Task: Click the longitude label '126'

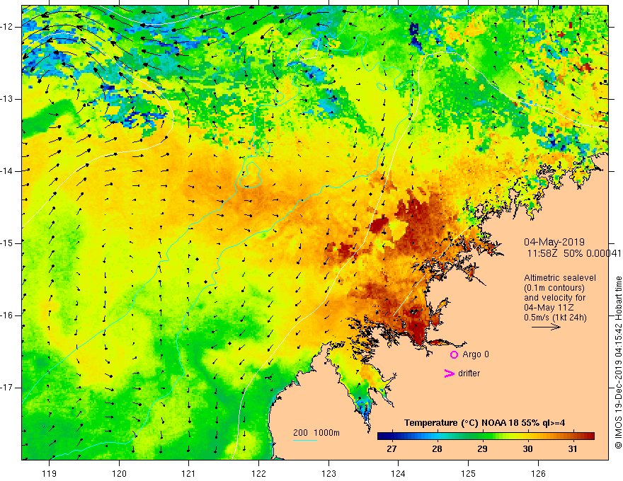Action: (538, 473)
